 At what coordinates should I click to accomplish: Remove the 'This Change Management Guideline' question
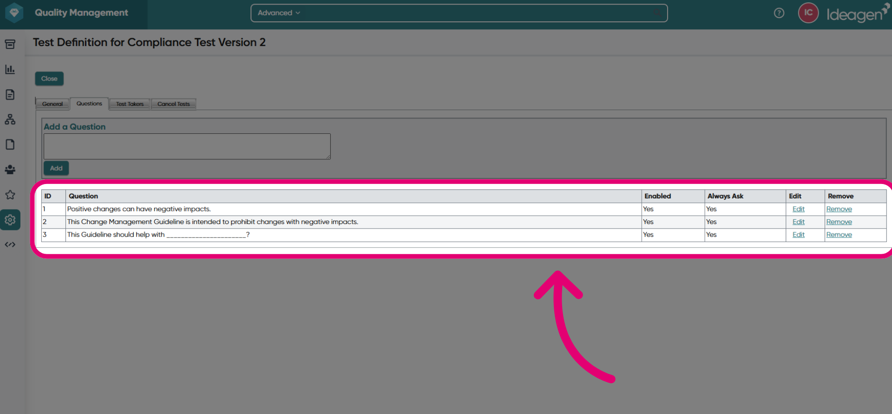(839, 222)
